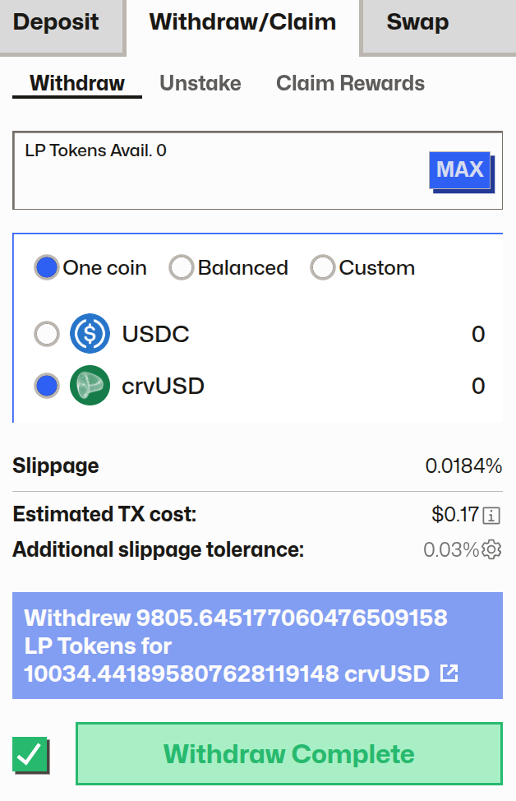
Task: Click the green checkmark icon
Action: (31, 753)
